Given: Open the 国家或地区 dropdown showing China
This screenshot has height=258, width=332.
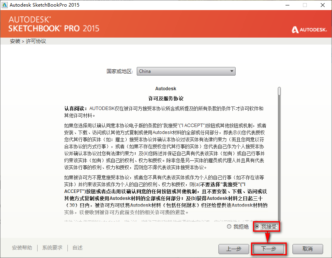Looking at the screenshot, I should 186,71.
